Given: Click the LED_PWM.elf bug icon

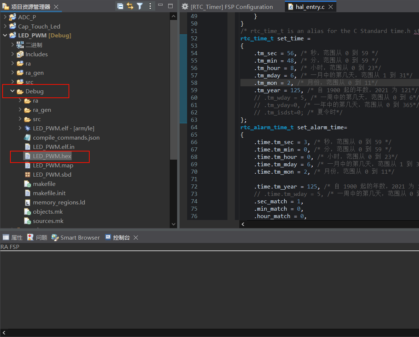Looking at the screenshot, I should pos(27,128).
